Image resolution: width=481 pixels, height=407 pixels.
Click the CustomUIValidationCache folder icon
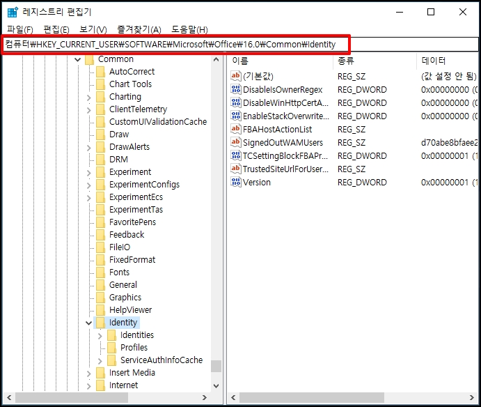pyautogui.click(x=100, y=122)
